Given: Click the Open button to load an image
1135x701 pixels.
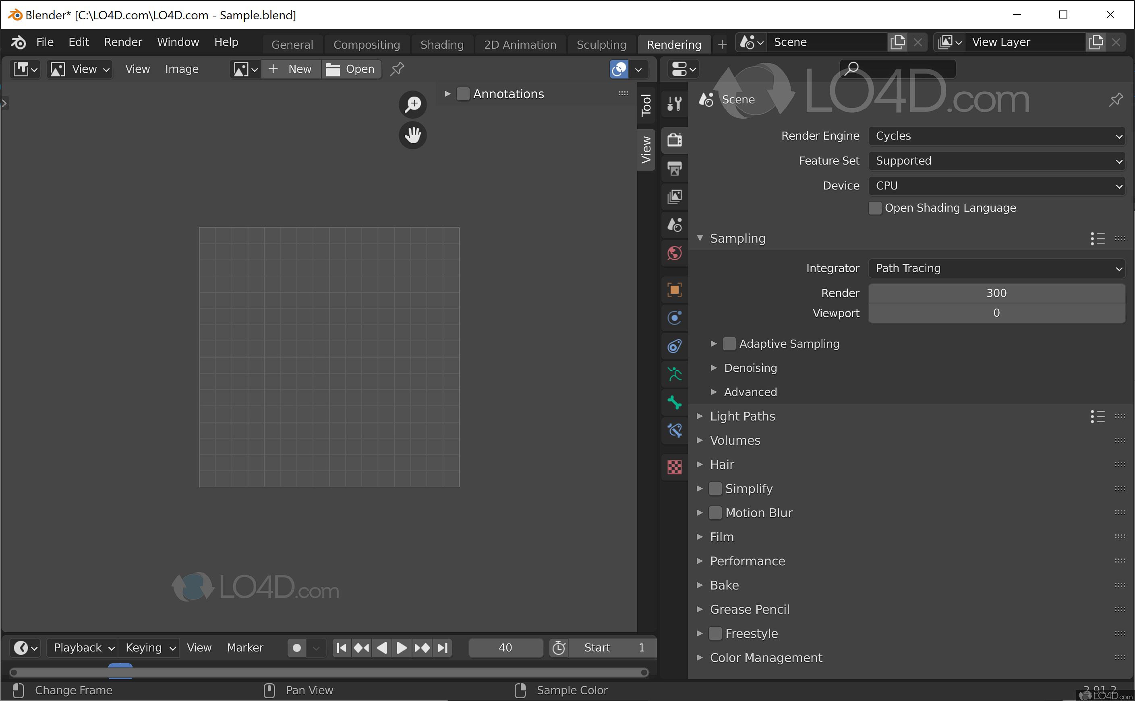Looking at the screenshot, I should click(351, 69).
